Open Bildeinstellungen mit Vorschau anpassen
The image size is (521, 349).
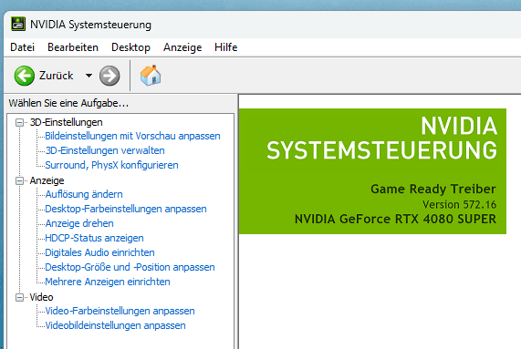point(132,136)
